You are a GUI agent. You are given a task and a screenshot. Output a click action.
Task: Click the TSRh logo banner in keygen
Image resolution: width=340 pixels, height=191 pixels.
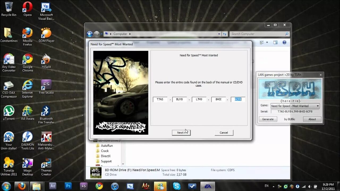(x=290, y=89)
